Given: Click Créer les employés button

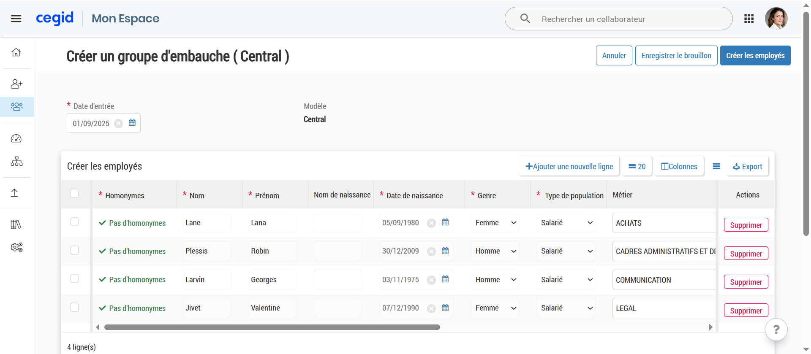Looking at the screenshot, I should pos(755,56).
